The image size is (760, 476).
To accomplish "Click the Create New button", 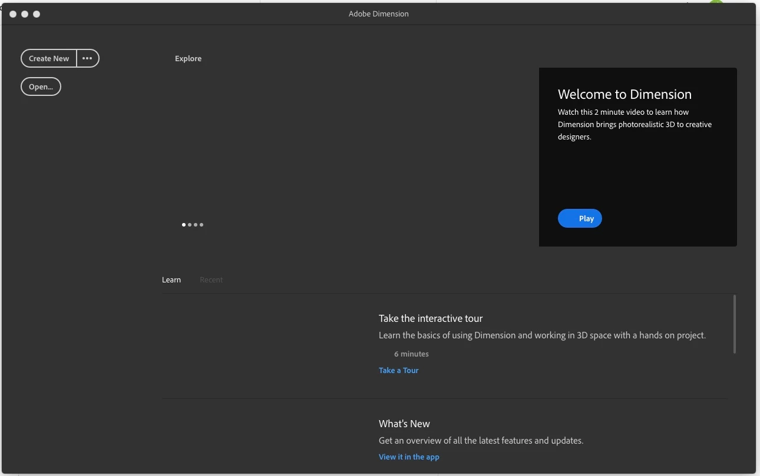I will 49,58.
